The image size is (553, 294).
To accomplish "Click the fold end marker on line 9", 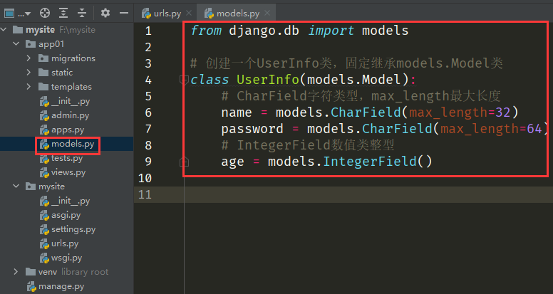I will click(x=184, y=162).
